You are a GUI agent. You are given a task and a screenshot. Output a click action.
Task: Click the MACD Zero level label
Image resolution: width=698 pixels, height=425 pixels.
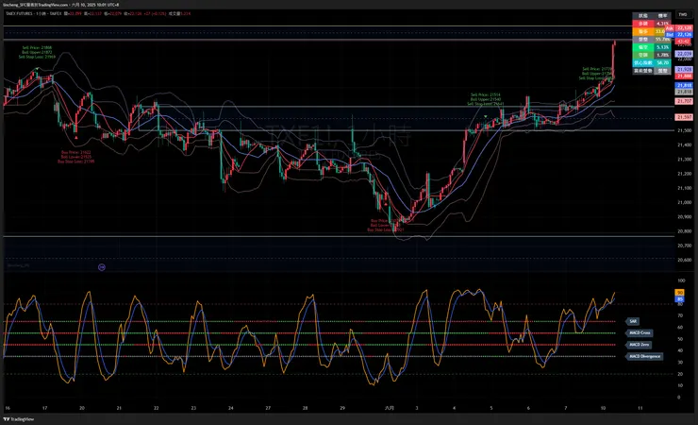[640, 345]
